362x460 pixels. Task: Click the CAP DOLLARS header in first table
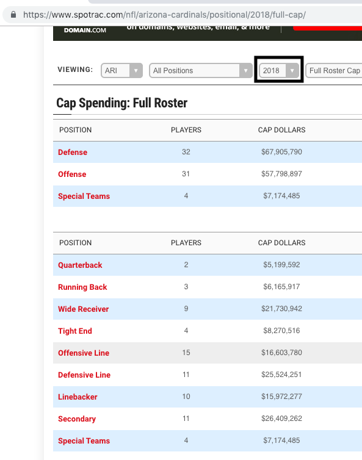coord(281,130)
